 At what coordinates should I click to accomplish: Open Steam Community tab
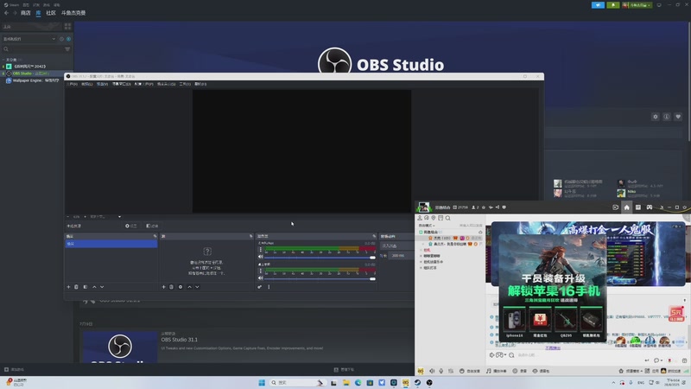51,13
